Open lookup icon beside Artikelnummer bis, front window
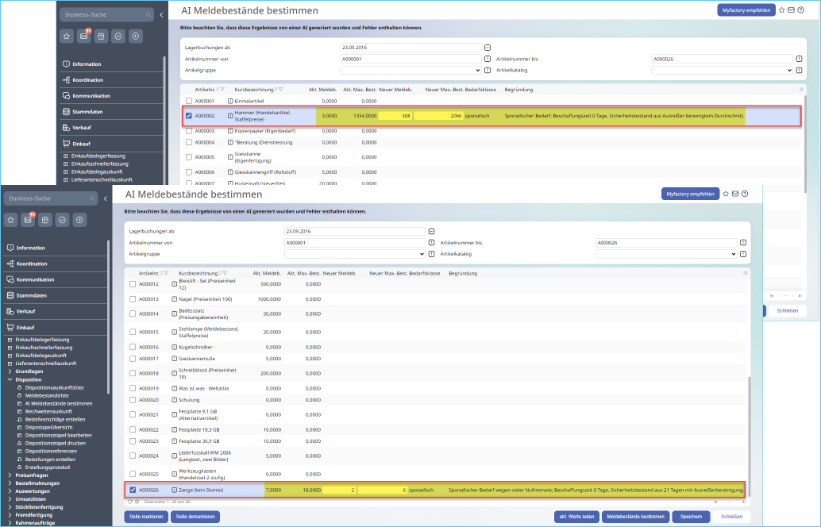Image resolution: width=821 pixels, height=527 pixels. pos(743,243)
